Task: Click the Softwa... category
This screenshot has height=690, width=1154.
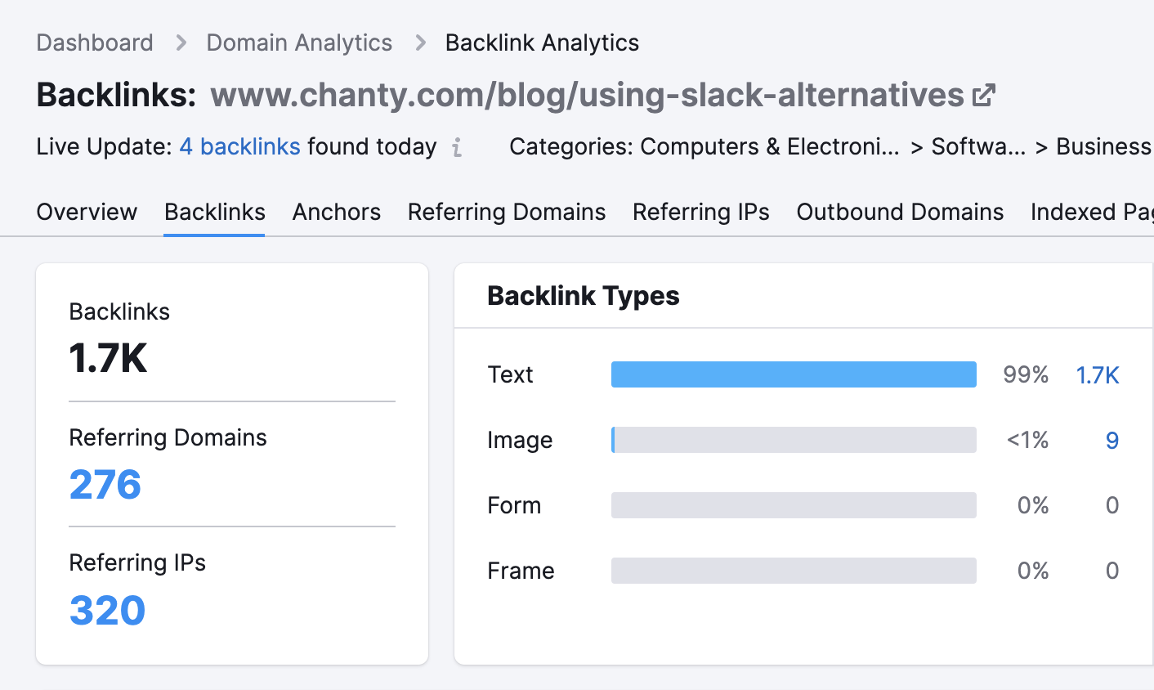Action: tap(978, 146)
